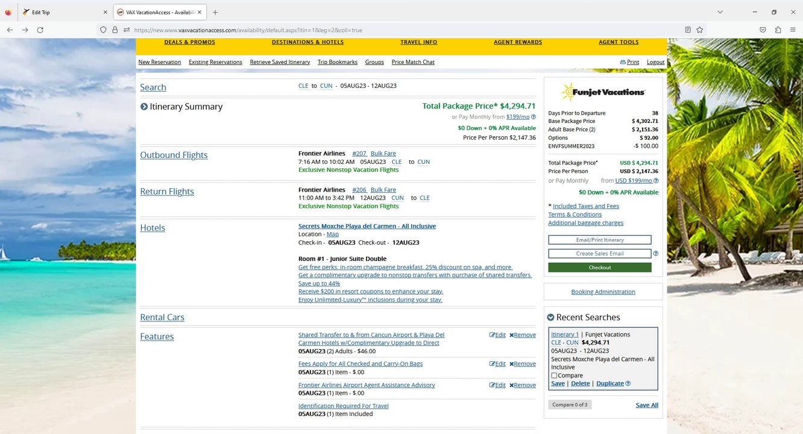
Task: Open the Agent Rewards menu
Action: tap(518, 42)
